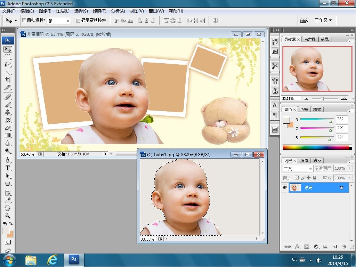This screenshot has width=356, height=267.
Task: Open Internet Explorer from the taskbar
Action: (x=52, y=259)
